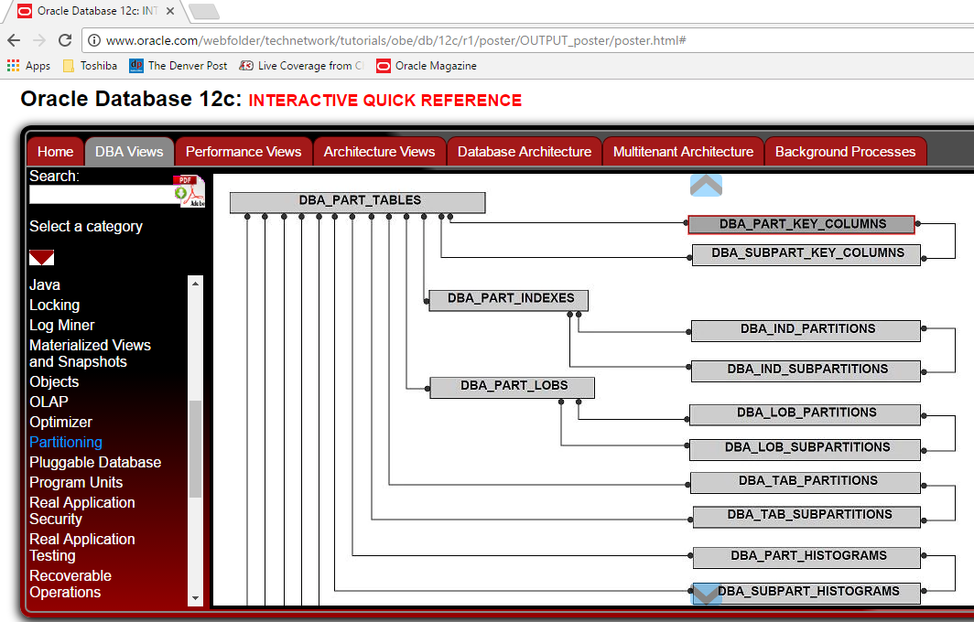
Task: Click the DBA_LOB_SUBPARTITIONS view box
Action: coord(805,449)
